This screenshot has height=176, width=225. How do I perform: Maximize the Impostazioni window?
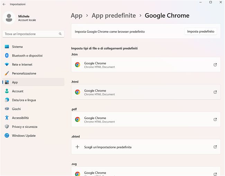click(x=210, y=2)
